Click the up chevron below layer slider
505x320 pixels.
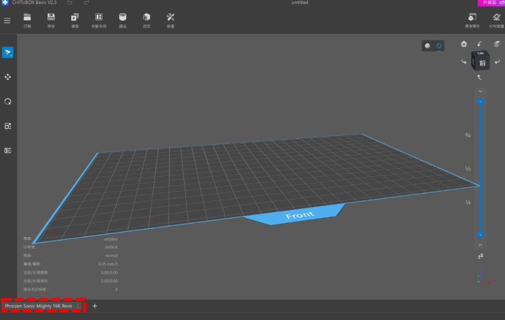click(480, 245)
